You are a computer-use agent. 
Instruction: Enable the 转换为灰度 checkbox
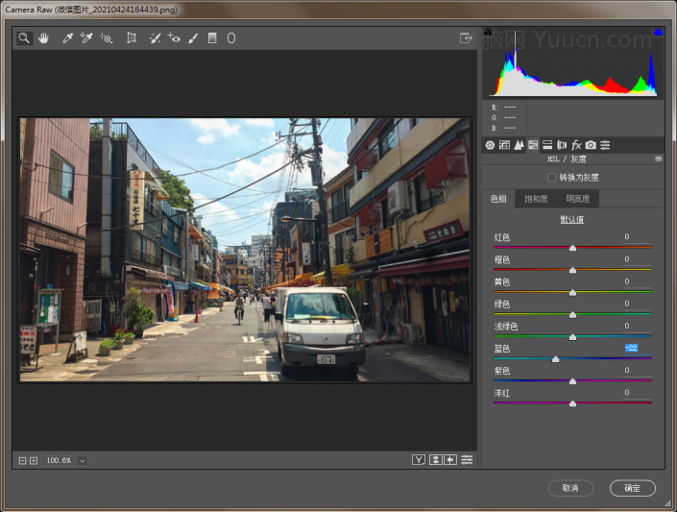click(x=551, y=178)
